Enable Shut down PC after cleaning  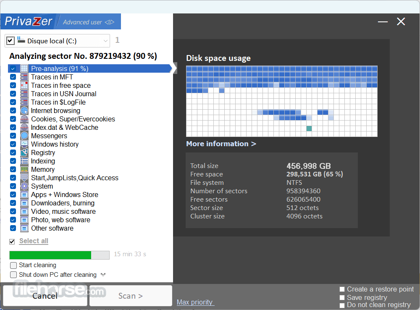13,275
